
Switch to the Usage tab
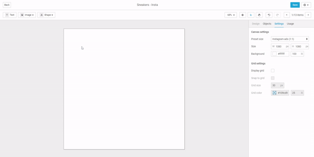290,24
